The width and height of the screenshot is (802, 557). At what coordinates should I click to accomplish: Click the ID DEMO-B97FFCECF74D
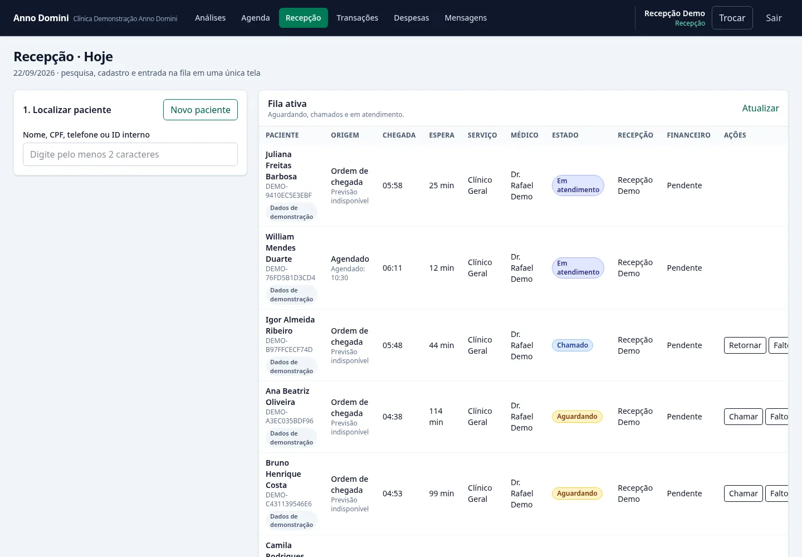click(x=289, y=345)
